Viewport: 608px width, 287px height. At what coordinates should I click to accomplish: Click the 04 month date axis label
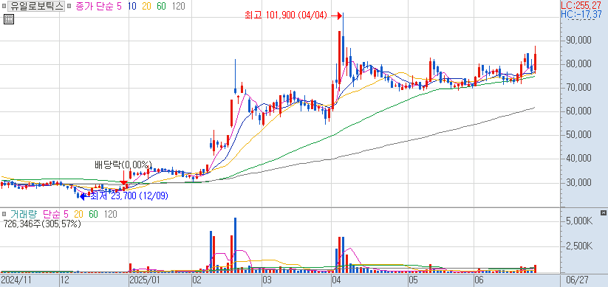(336, 280)
